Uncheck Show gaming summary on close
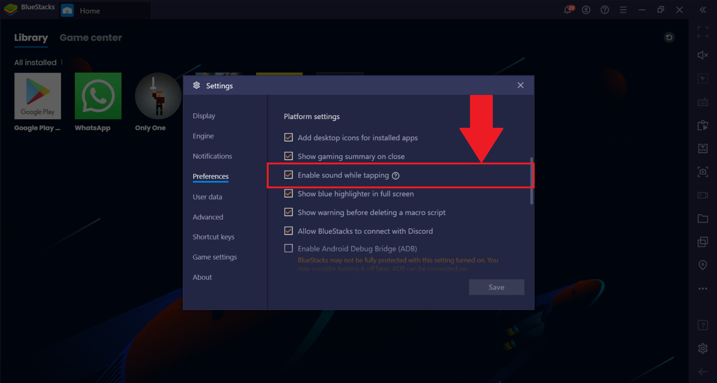 click(288, 156)
